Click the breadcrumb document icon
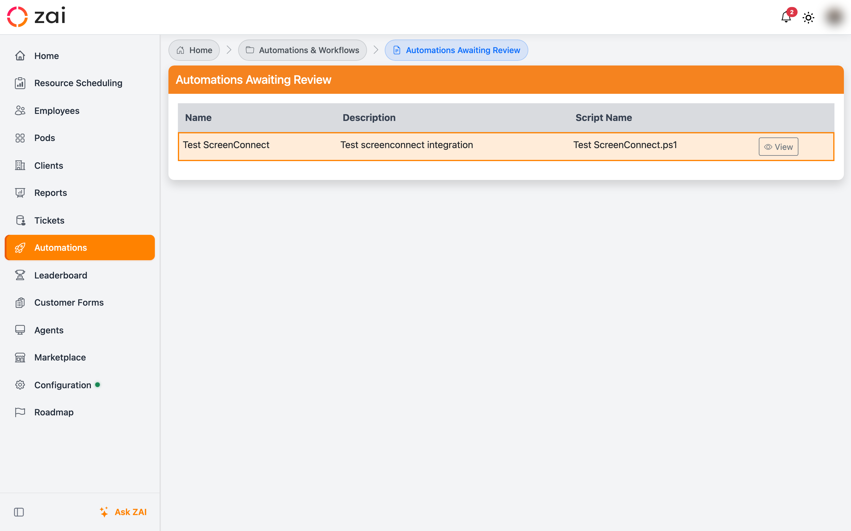 [397, 50]
